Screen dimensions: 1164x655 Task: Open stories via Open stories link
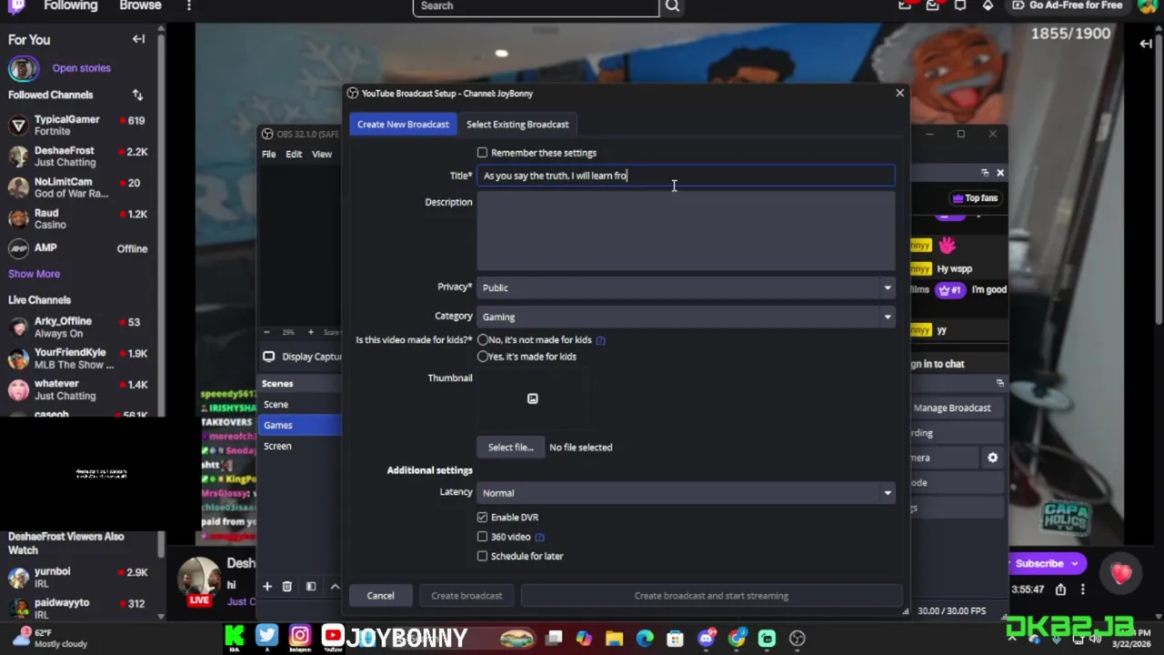coord(81,68)
